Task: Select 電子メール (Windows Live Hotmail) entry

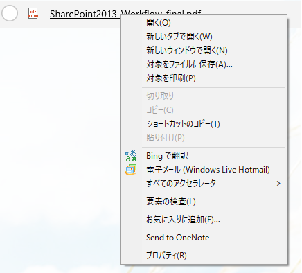Action: pyautogui.click(x=203, y=170)
